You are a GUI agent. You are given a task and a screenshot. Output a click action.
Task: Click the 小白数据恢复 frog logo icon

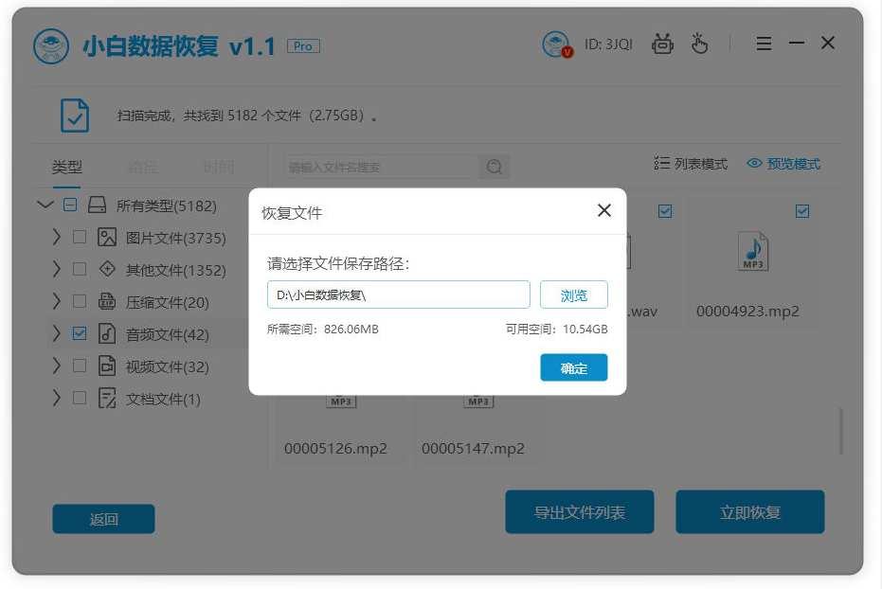[x=51, y=46]
